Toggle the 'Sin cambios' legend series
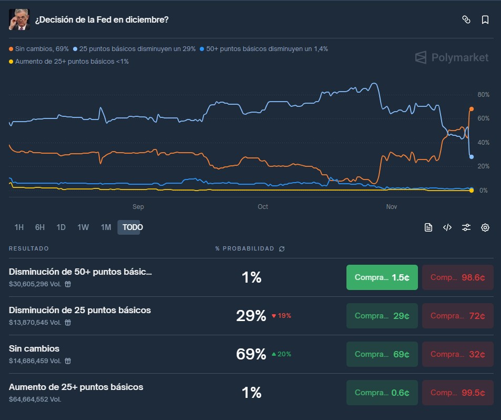This screenshot has height=420, width=501. coord(32,48)
